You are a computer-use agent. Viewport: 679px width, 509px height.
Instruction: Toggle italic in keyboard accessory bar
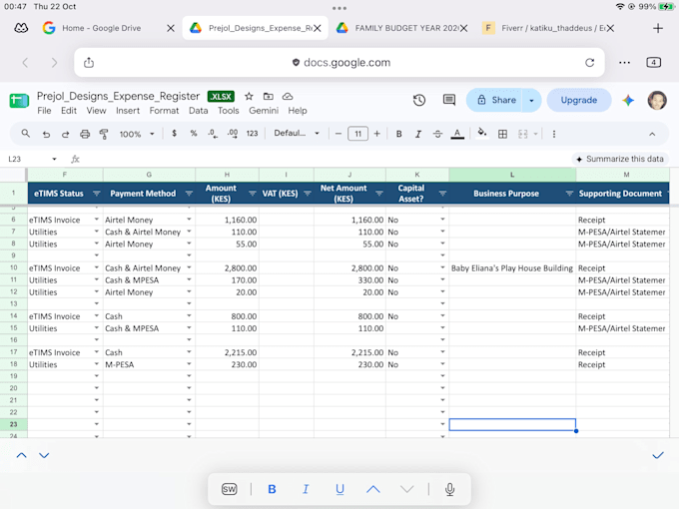click(x=306, y=489)
